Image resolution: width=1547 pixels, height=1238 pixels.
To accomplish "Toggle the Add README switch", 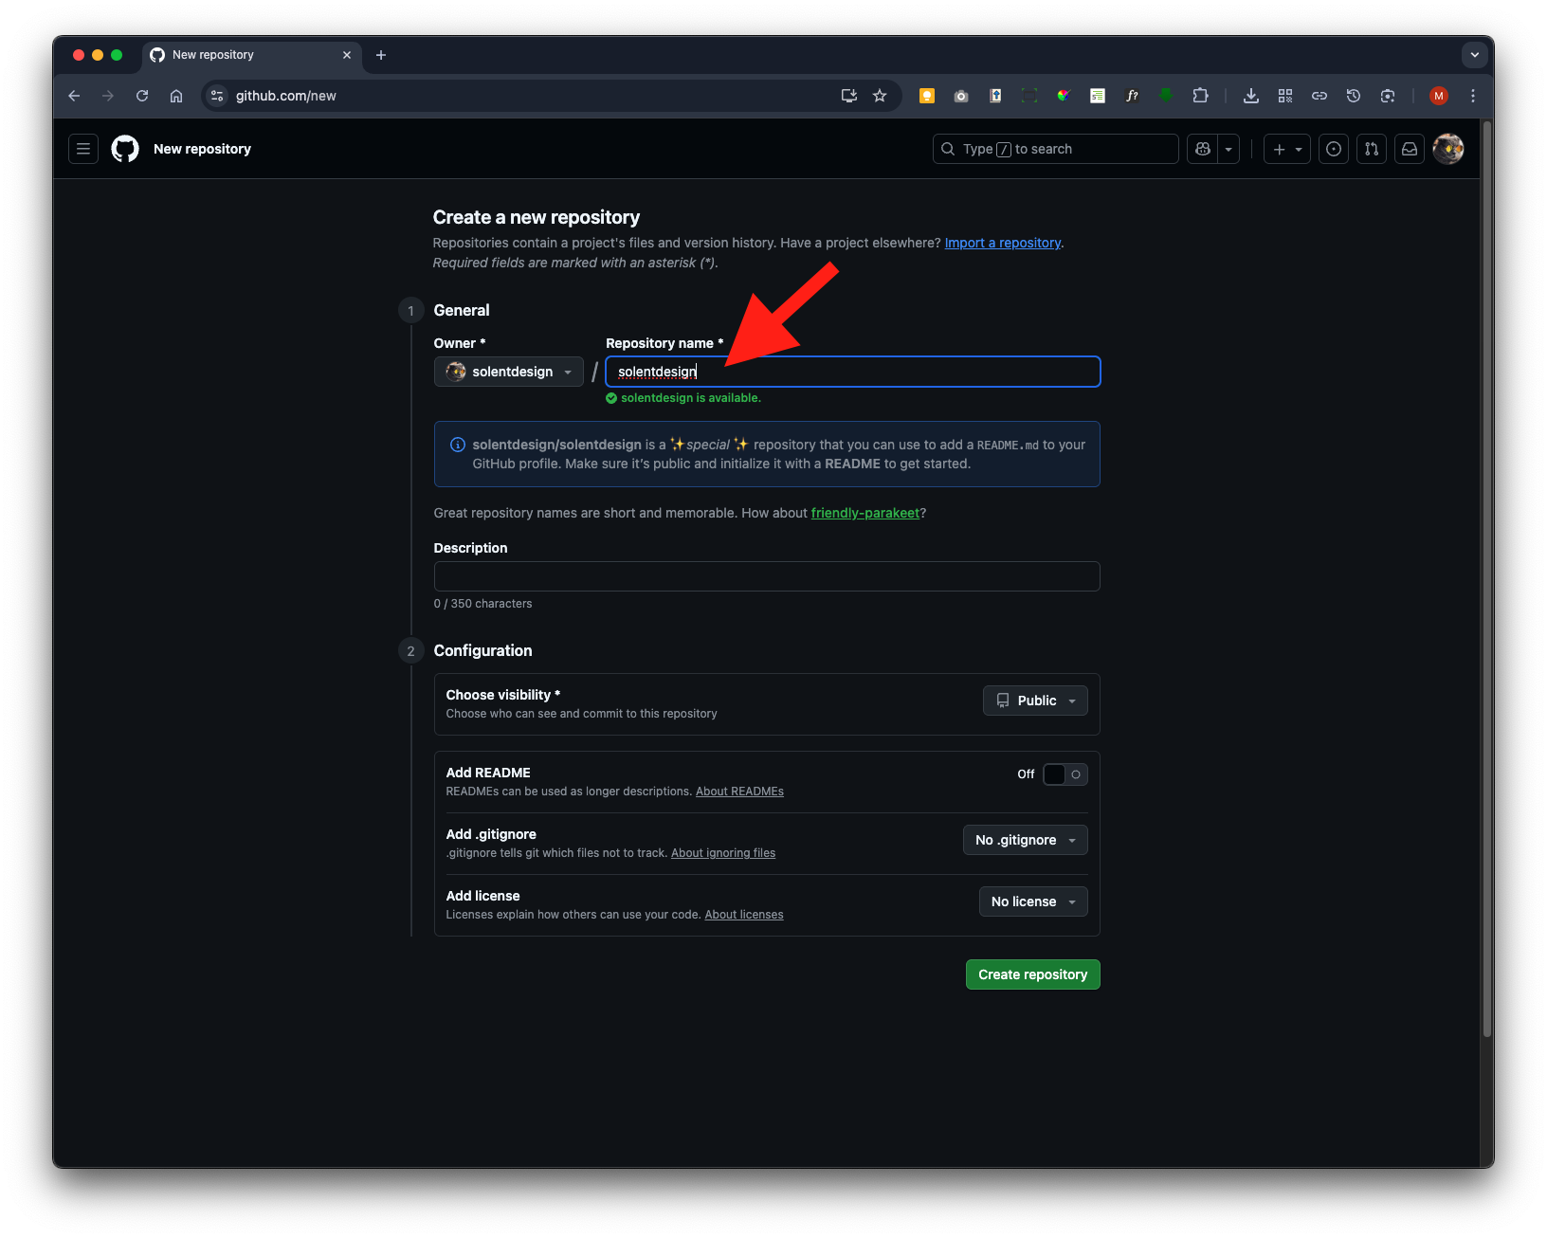I will (1065, 774).
